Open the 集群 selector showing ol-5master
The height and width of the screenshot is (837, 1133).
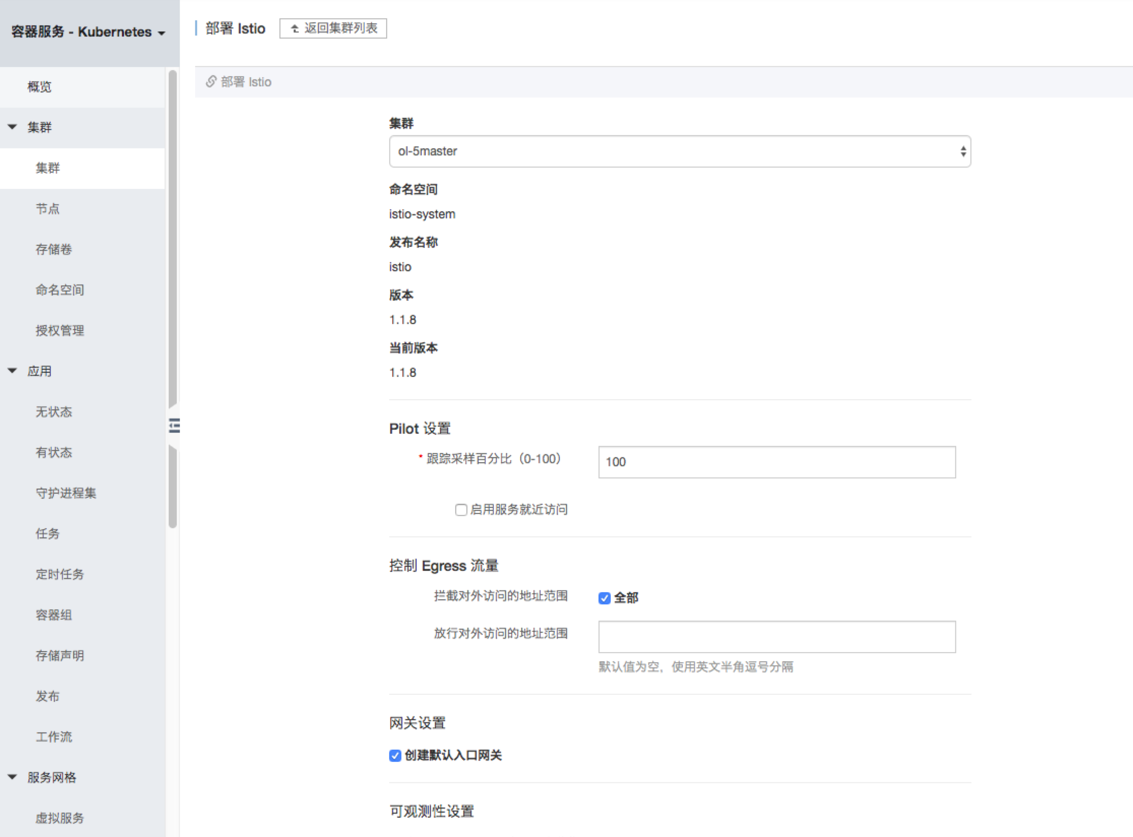tap(680, 151)
